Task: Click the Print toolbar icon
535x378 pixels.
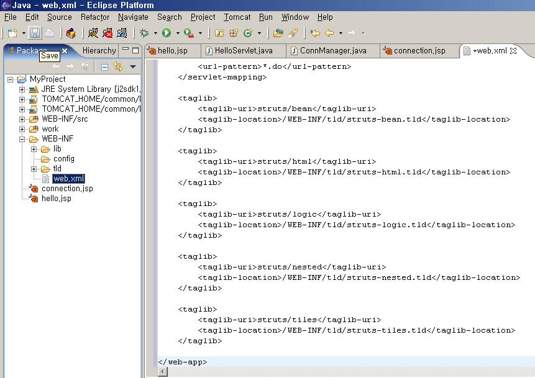Action: click(x=49, y=33)
